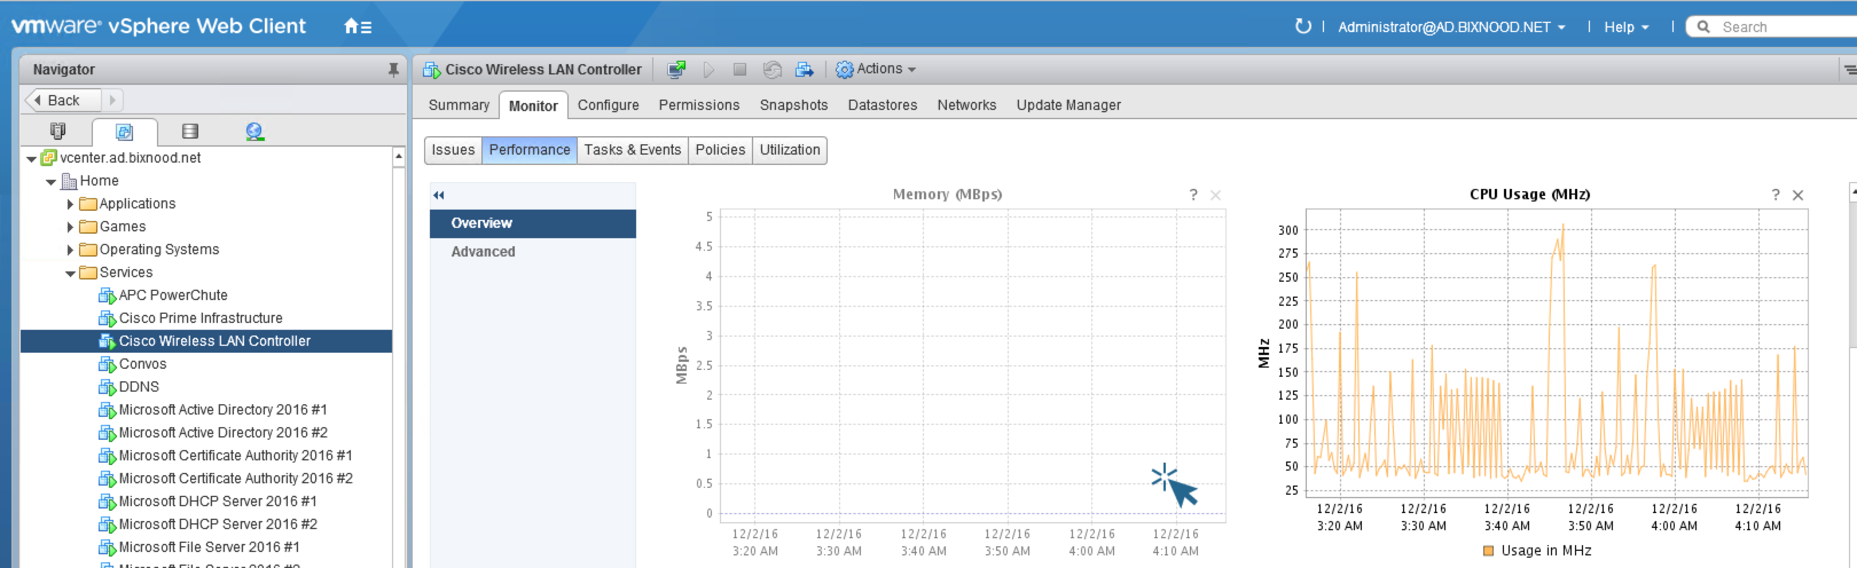Open the Administrator account dropdown
The image size is (1857, 568).
click(x=1451, y=27)
